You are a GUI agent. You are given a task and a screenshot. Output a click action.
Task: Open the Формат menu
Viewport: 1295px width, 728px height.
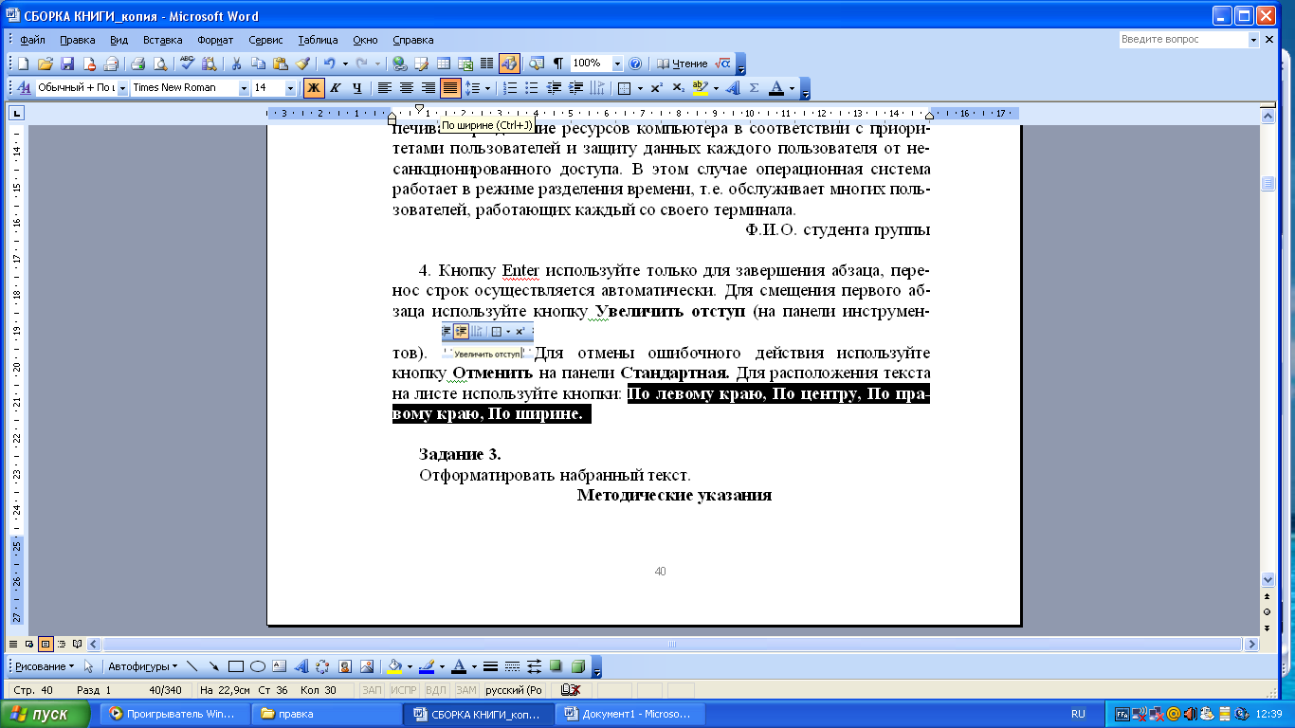tap(215, 40)
